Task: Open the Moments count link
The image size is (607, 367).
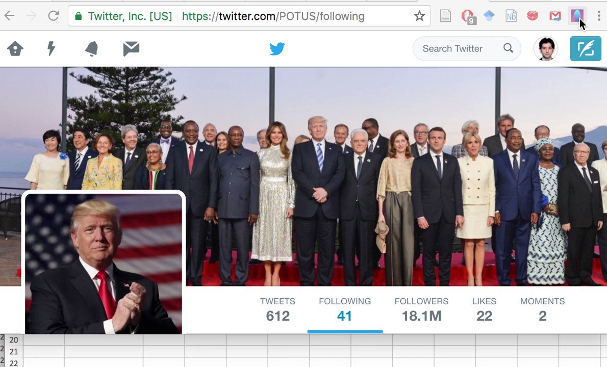Action: (542, 310)
